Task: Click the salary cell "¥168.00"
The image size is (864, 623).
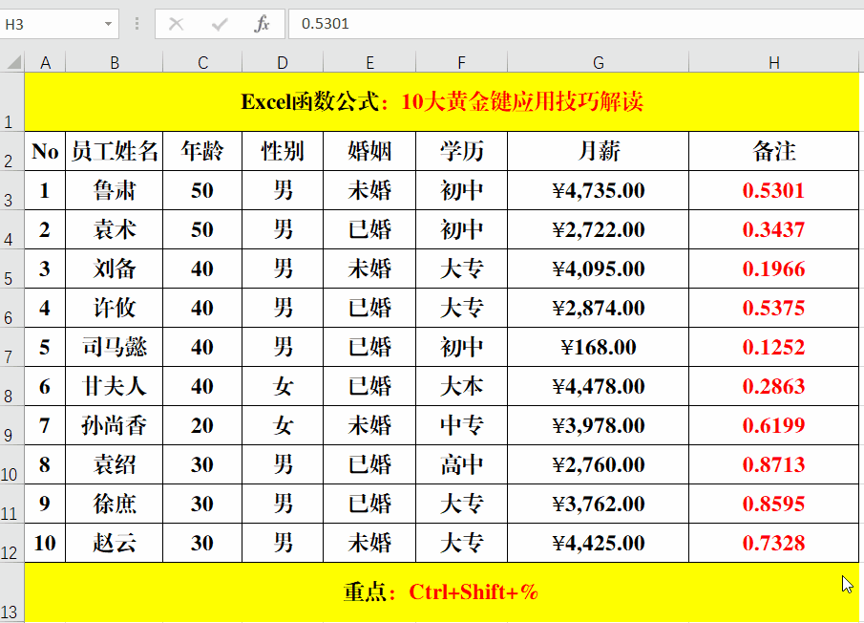Action: 598,347
